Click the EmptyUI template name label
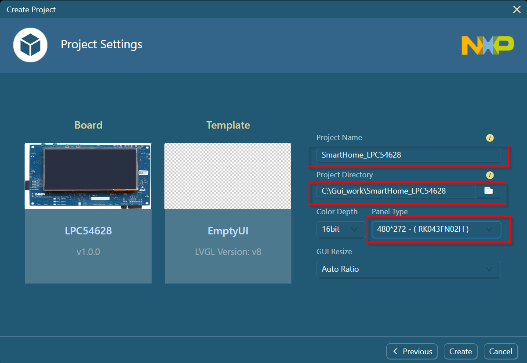Viewport: 527px width, 363px height. coord(228,231)
